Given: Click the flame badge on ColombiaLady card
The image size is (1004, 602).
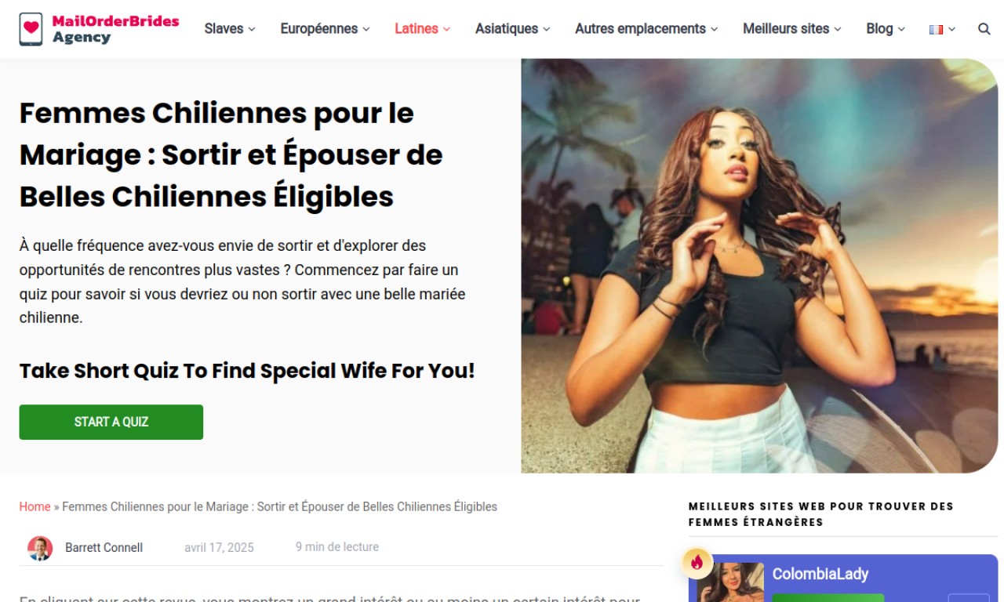Looking at the screenshot, I should pos(697,561).
